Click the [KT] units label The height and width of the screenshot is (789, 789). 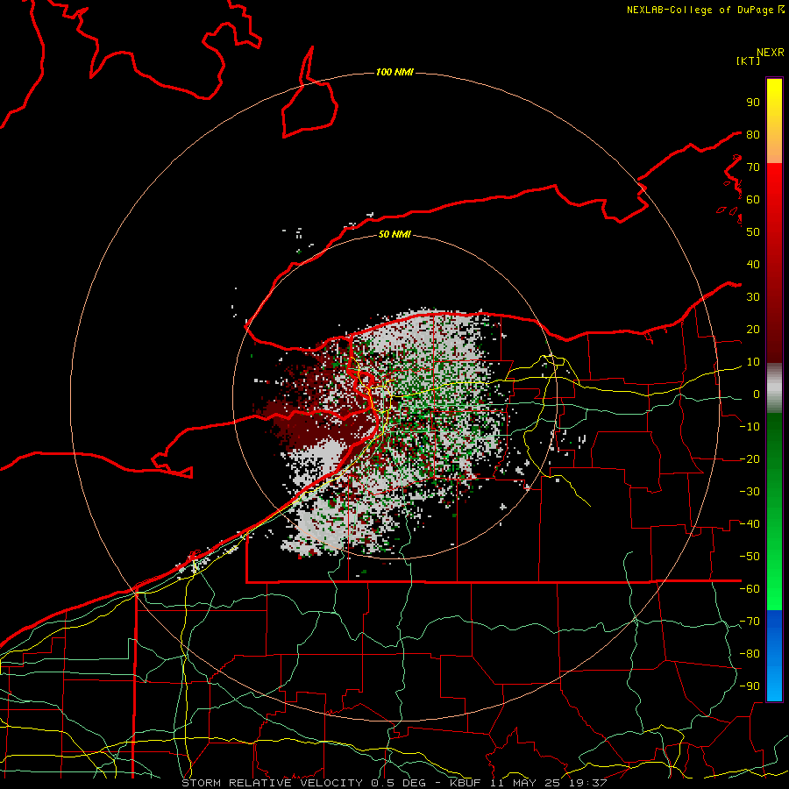click(x=748, y=60)
